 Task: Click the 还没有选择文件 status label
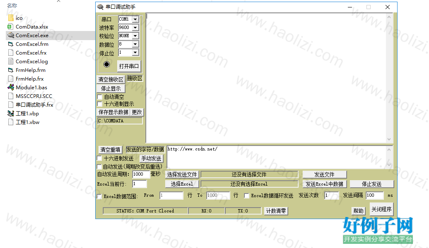(249, 174)
